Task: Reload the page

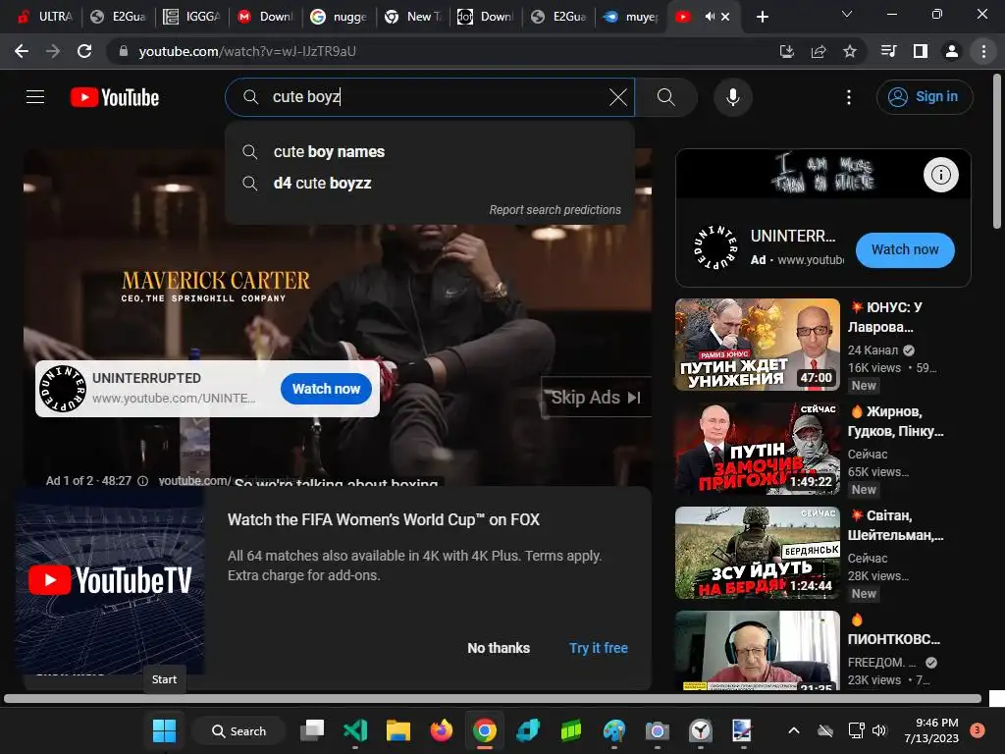Action: 84,51
